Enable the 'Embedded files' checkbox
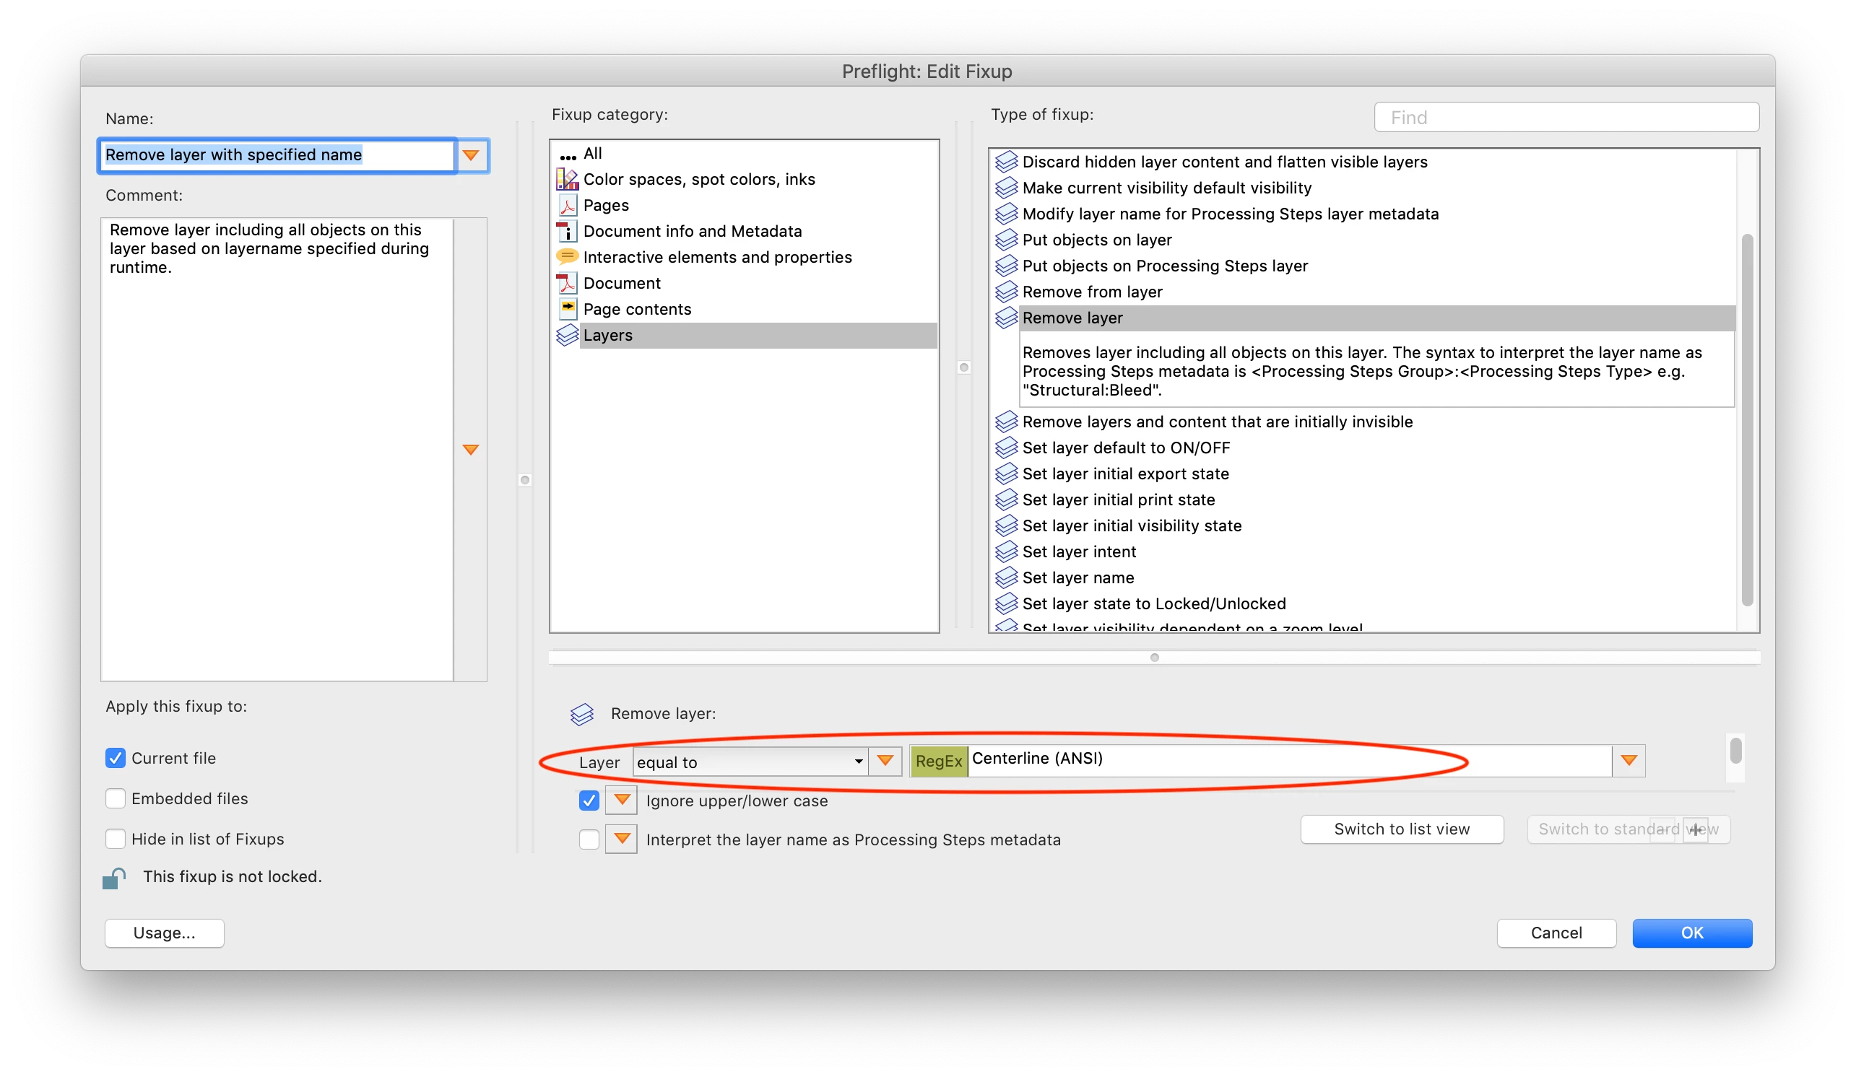Screen dimensions: 1856x1077 [116, 799]
